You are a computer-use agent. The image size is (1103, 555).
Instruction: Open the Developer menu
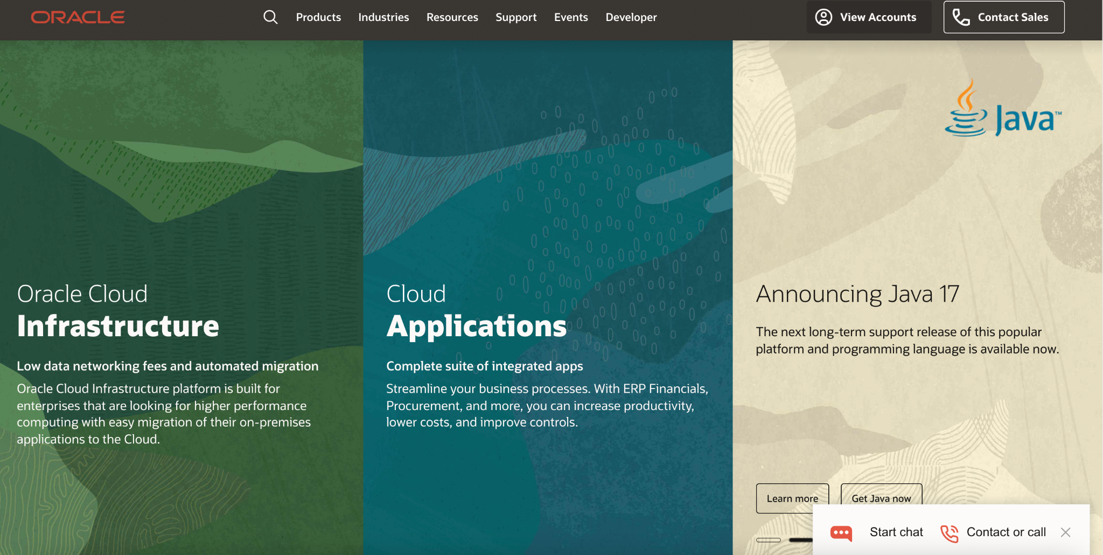click(631, 17)
